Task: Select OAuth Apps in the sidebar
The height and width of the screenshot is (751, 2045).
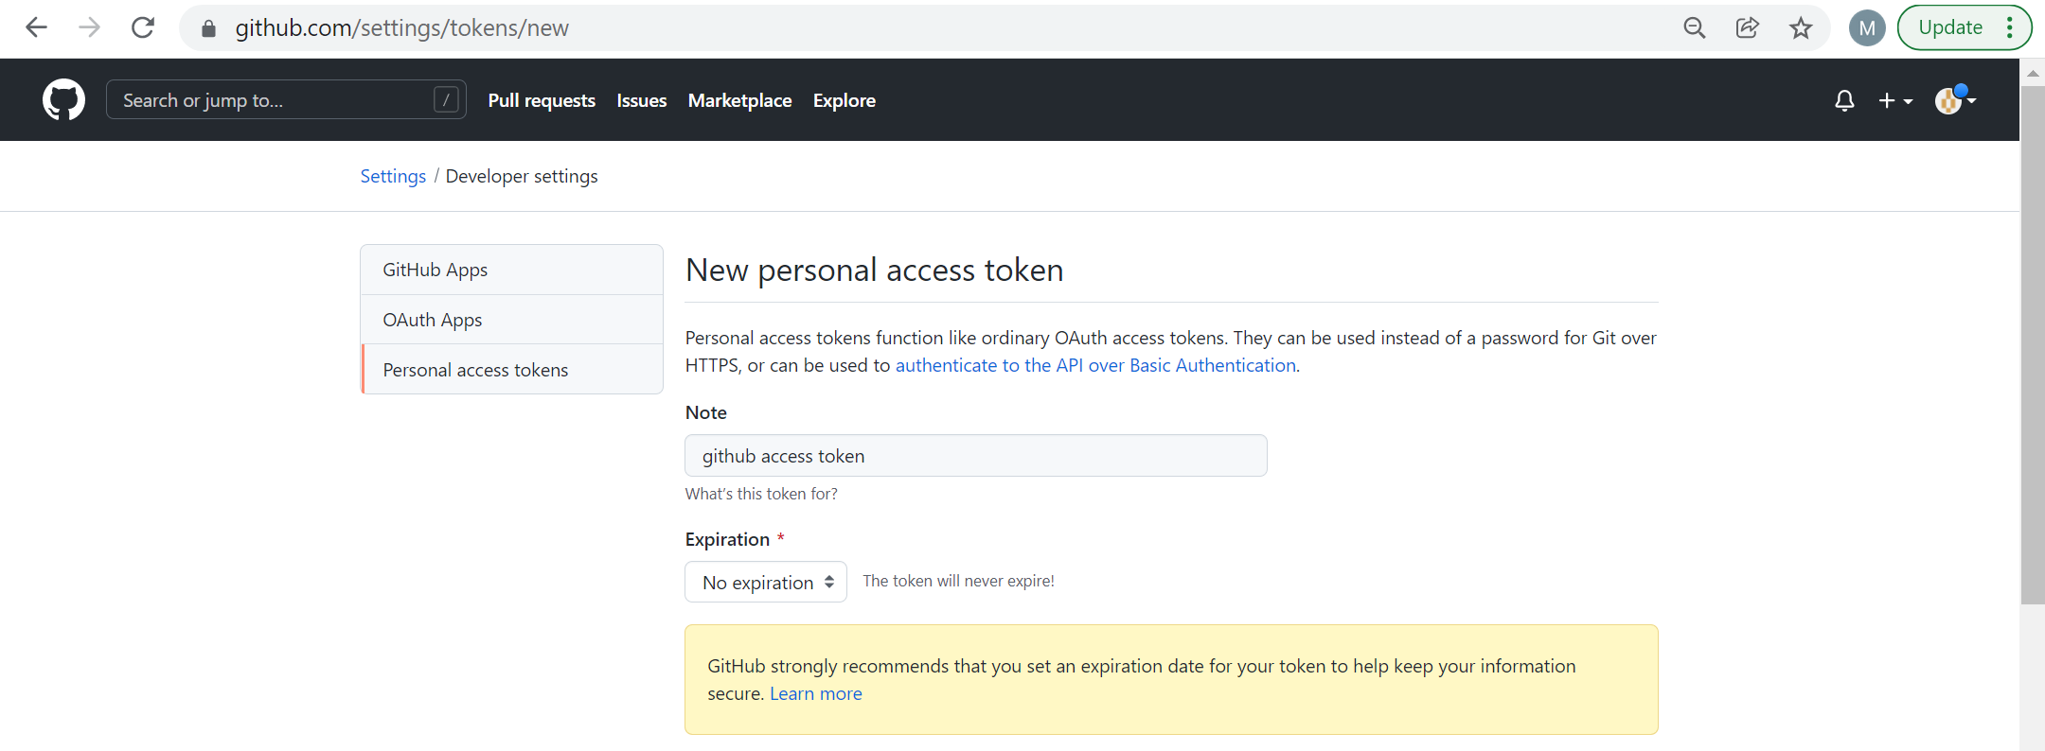Action: tap(511, 320)
